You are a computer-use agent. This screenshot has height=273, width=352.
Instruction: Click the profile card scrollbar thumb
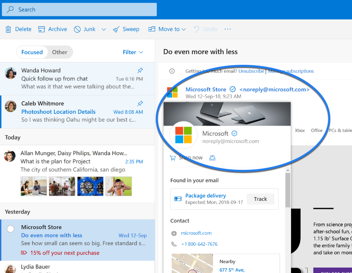point(288,190)
